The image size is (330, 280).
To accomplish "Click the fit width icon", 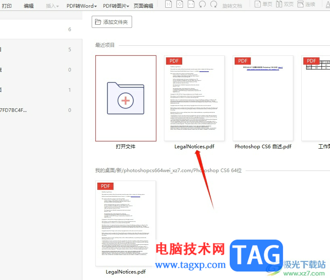I will coord(191,4).
